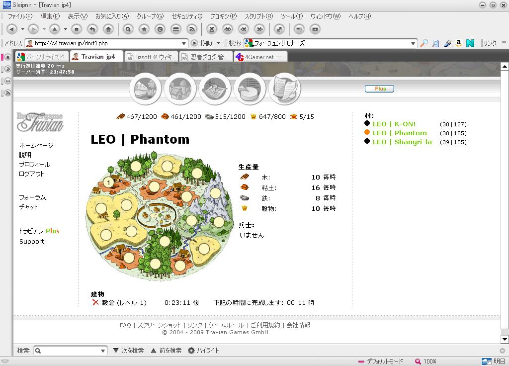The height and width of the screenshot is (366, 509).
Task: Cancel granary construction with red X
Action: tap(95, 303)
